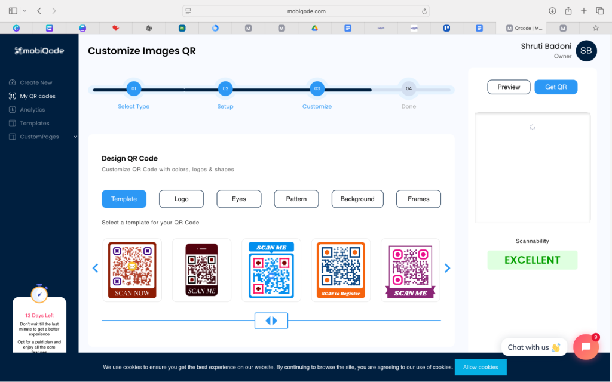
Task: Click the Preview button
Action: (x=509, y=87)
